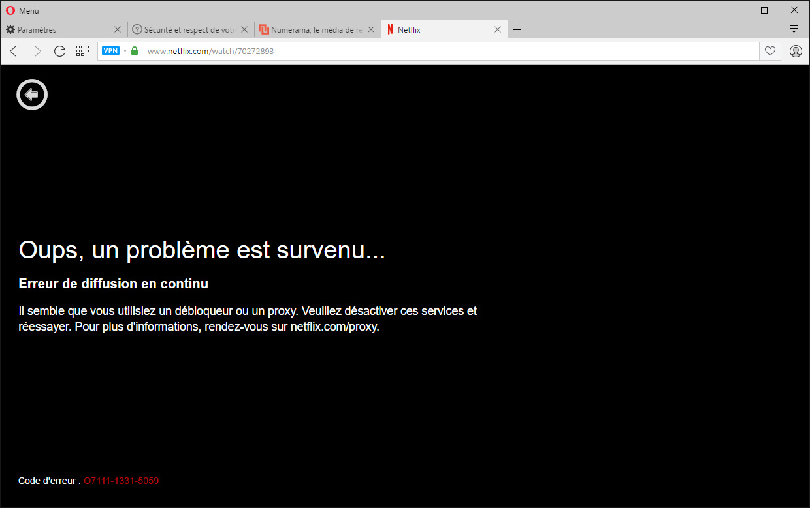Switch to the Numerama tab
This screenshot has height=508, width=810.
point(317,29)
